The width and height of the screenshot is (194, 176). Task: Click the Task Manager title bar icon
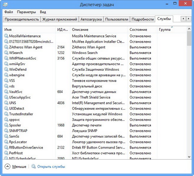[5, 5]
